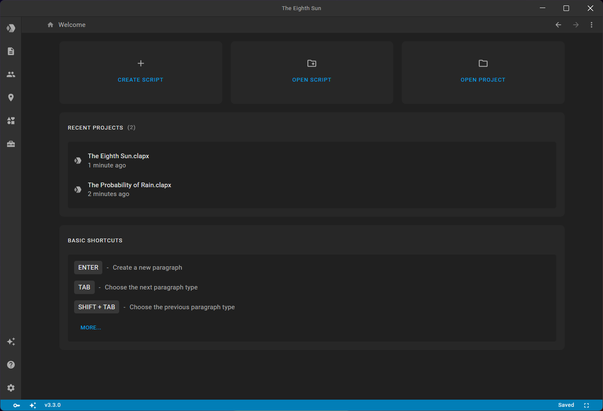
Task: Open the script document icon in sidebar
Action: [x=11, y=51]
